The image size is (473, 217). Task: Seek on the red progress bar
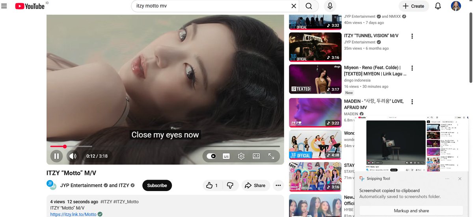165,146
